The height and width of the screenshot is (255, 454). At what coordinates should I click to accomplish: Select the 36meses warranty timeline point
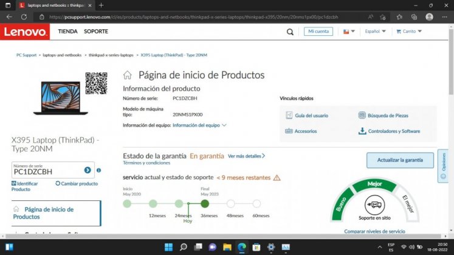tap(205, 203)
